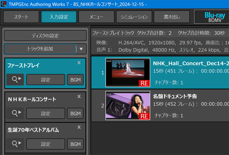This screenshot has height=155, width=229.
Task: Go to the シミュレーション tab
Action: pos(134,17)
